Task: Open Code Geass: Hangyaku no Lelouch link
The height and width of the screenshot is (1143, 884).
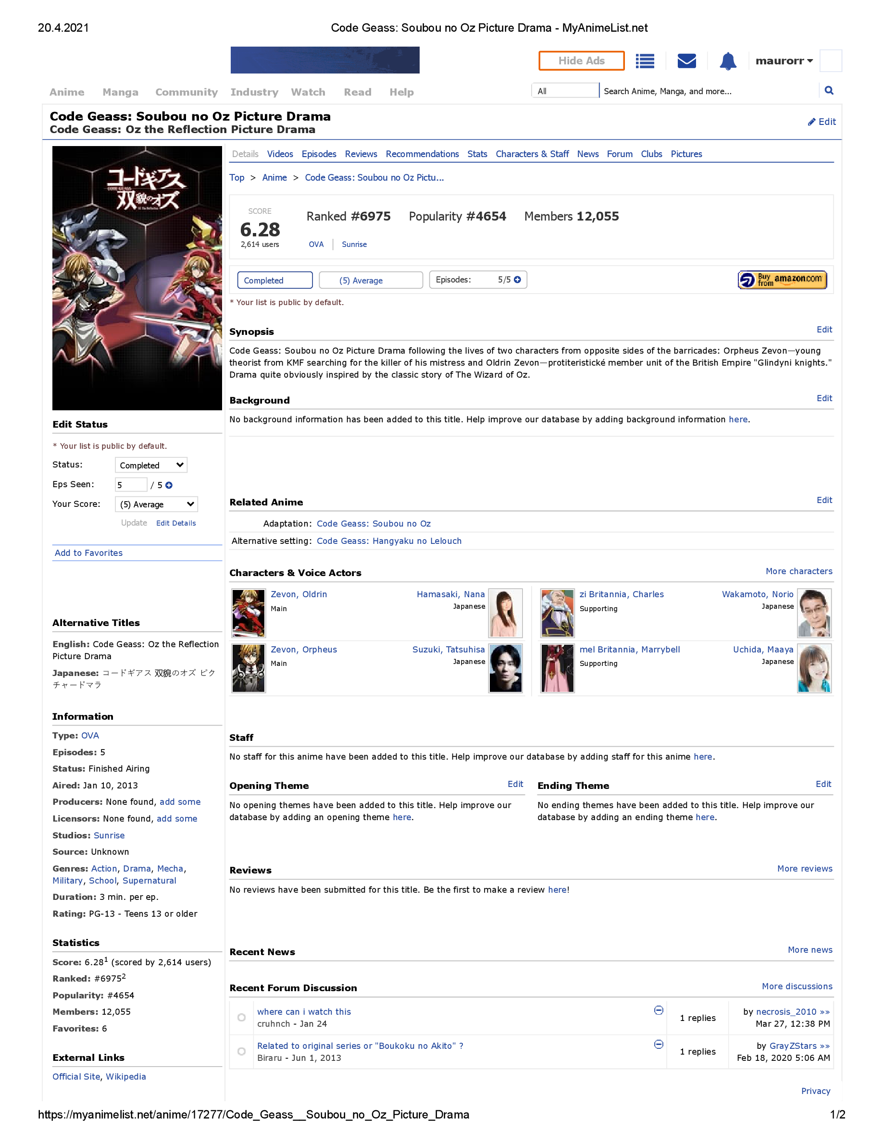Action: (389, 541)
